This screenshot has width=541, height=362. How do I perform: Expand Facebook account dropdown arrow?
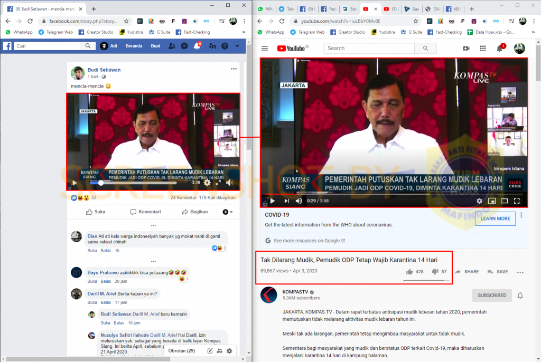click(x=237, y=46)
